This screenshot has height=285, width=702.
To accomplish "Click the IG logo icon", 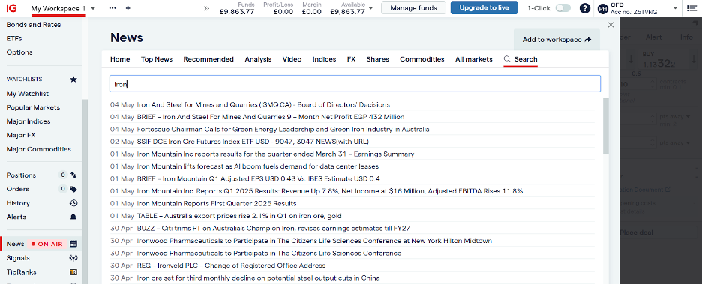I will [x=12, y=8].
